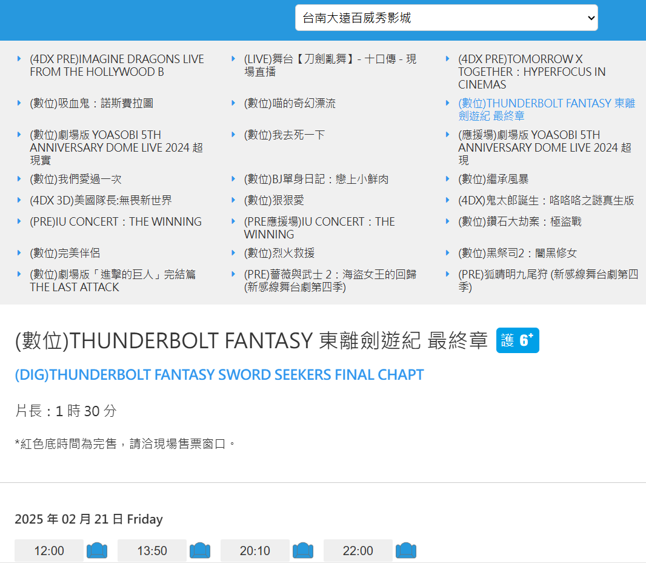Open (4DX)鬼太郎誕生:咯咯咯之謎真生版 link
The image size is (646, 563).
pos(546,200)
